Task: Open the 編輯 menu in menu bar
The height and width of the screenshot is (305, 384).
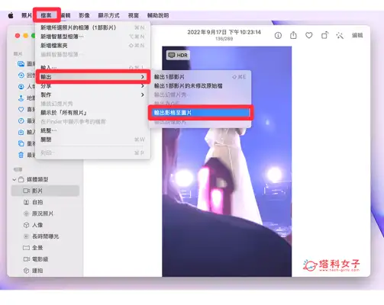Action: [66, 15]
